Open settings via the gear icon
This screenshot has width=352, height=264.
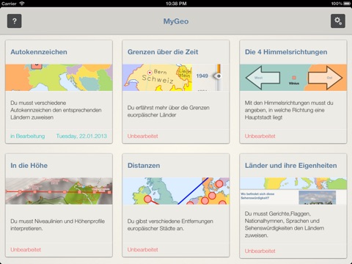[338, 21]
